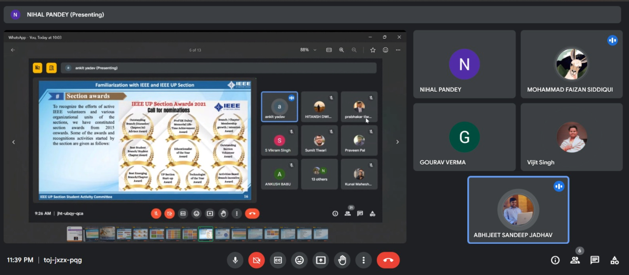Close the WhatsApp image viewer window

tap(399, 37)
